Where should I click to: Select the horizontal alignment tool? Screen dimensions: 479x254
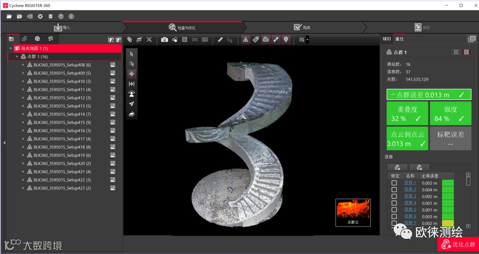point(132,84)
